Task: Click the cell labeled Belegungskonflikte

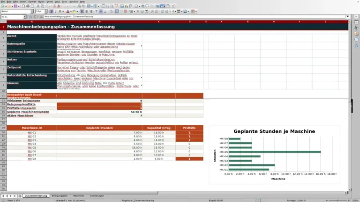Action: [32, 104]
